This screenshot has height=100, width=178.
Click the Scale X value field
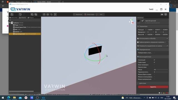(150, 34)
